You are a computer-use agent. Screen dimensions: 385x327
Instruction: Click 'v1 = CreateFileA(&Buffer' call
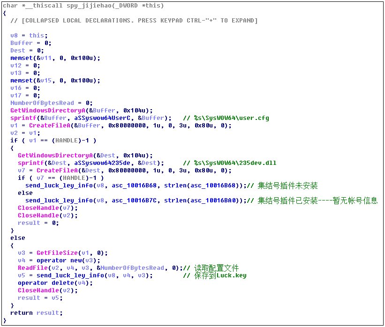pyautogui.click(x=121, y=126)
